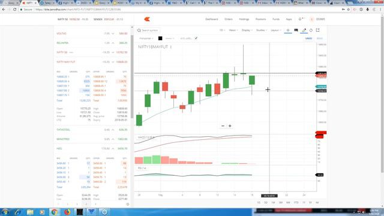
Task: Open the Layout dropdown
Action: pos(275,30)
